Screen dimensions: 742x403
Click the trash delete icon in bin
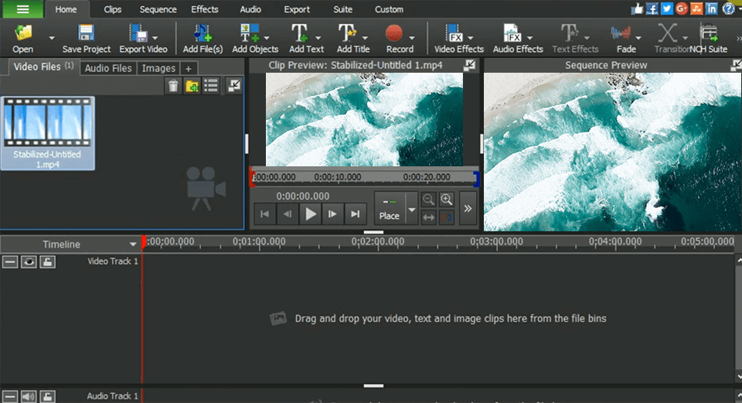click(x=173, y=86)
